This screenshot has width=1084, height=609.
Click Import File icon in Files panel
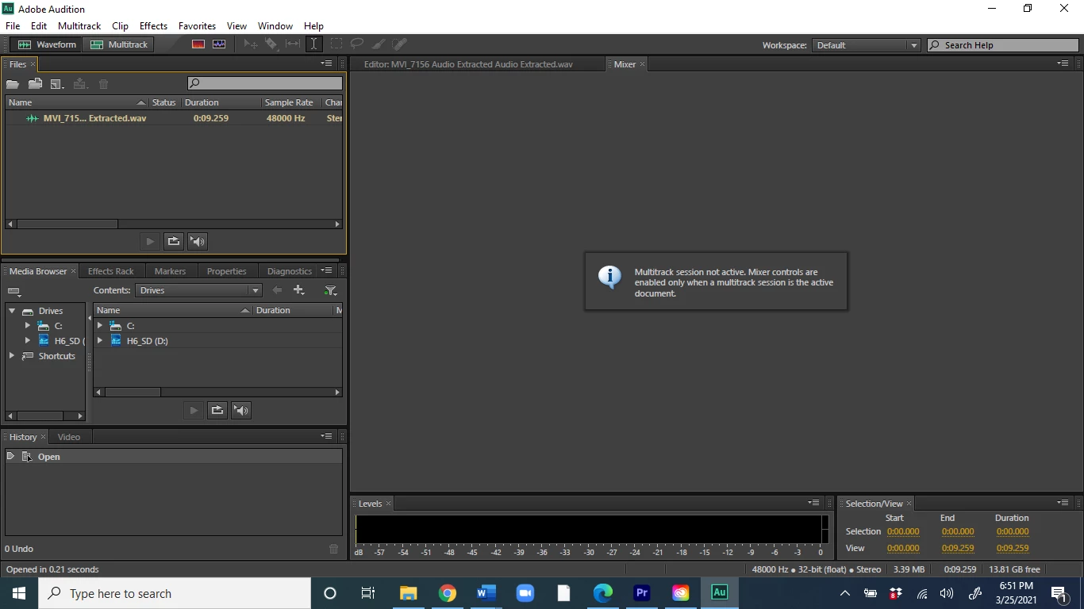(x=35, y=84)
